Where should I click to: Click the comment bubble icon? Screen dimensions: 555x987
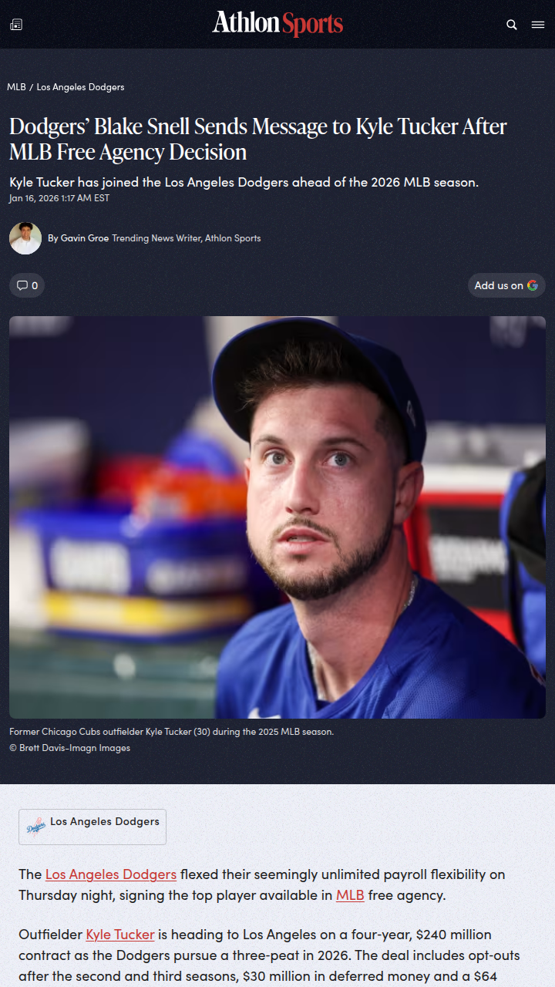click(x=22, y=285)
